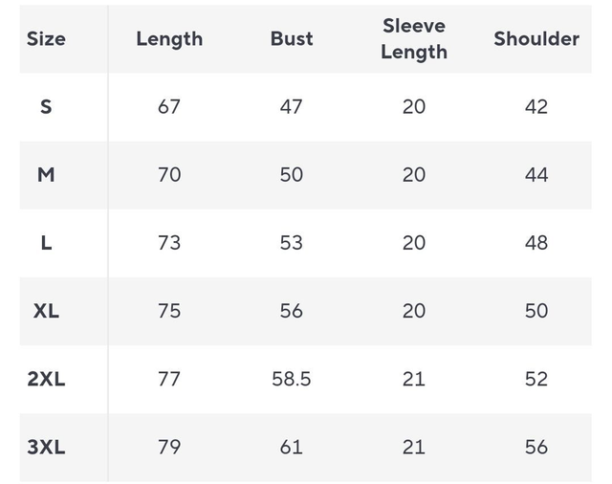Viewport: 612px width, 484px height.
Task: Click the S size row label
Action: 46,107
